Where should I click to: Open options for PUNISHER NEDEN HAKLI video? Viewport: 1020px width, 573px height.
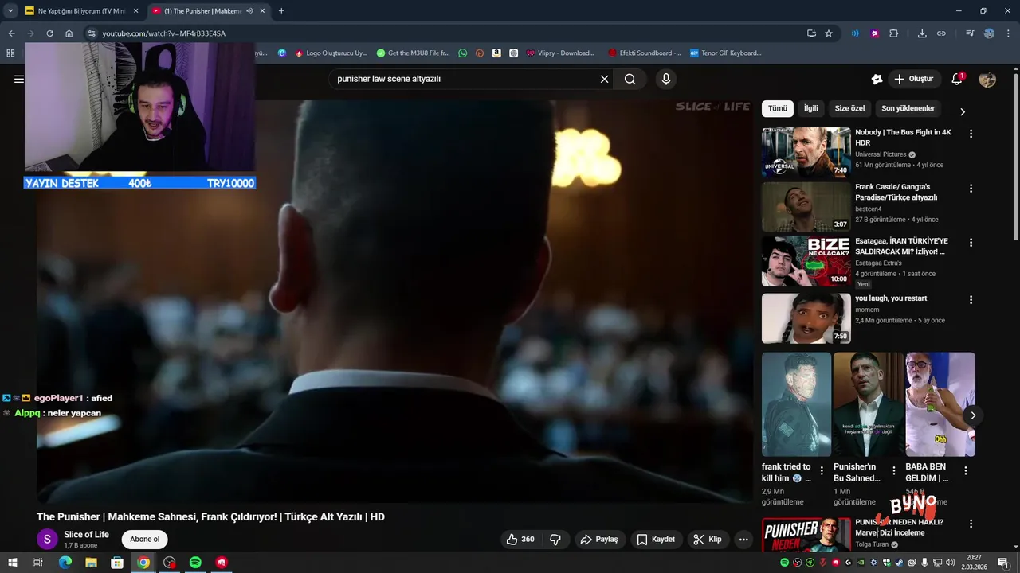click(971, 524)
